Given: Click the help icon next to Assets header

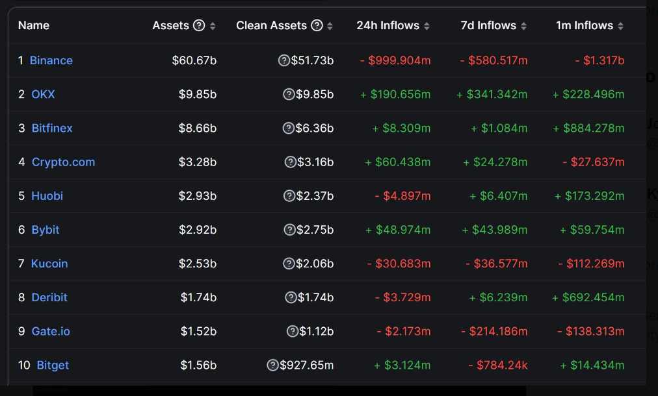Looking at the screenshot, I should (x=199, y=25).
